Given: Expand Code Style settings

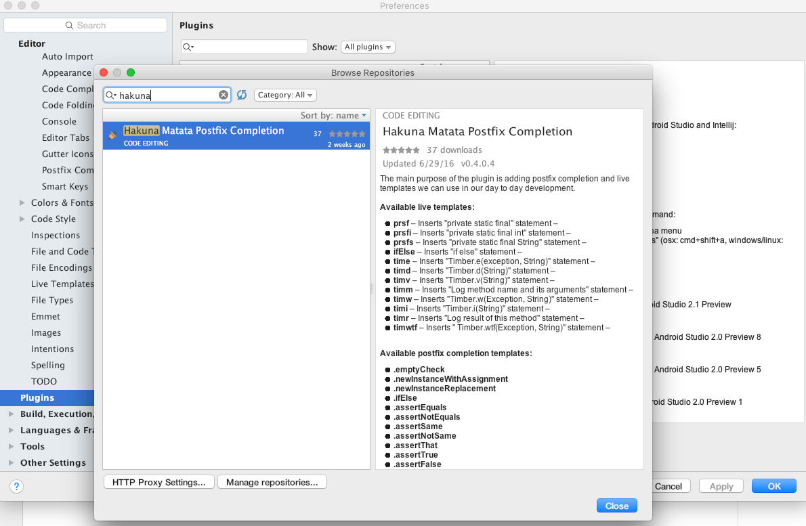Looking at the screenshot, I should coord(22,219).
